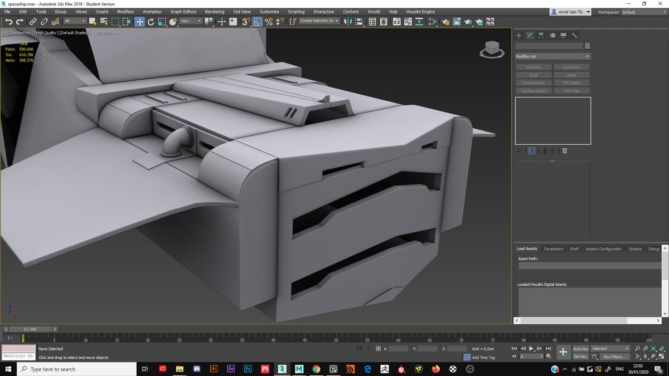The height and width of the screenshot is (376, 669).
Task: Toggle the Spinner Snap button
Action: 280,22
